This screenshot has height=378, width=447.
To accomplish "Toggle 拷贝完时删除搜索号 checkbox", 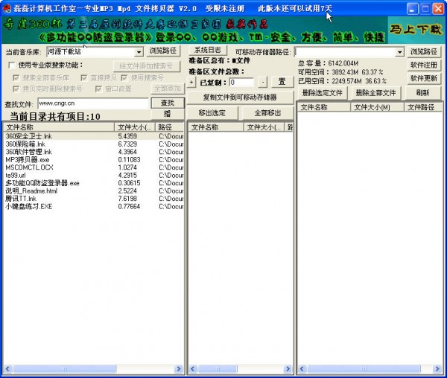I will [x=16, y=89].
